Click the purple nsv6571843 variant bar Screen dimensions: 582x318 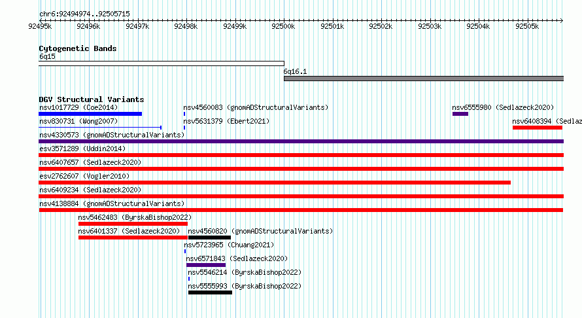click(x=206, y=265)
